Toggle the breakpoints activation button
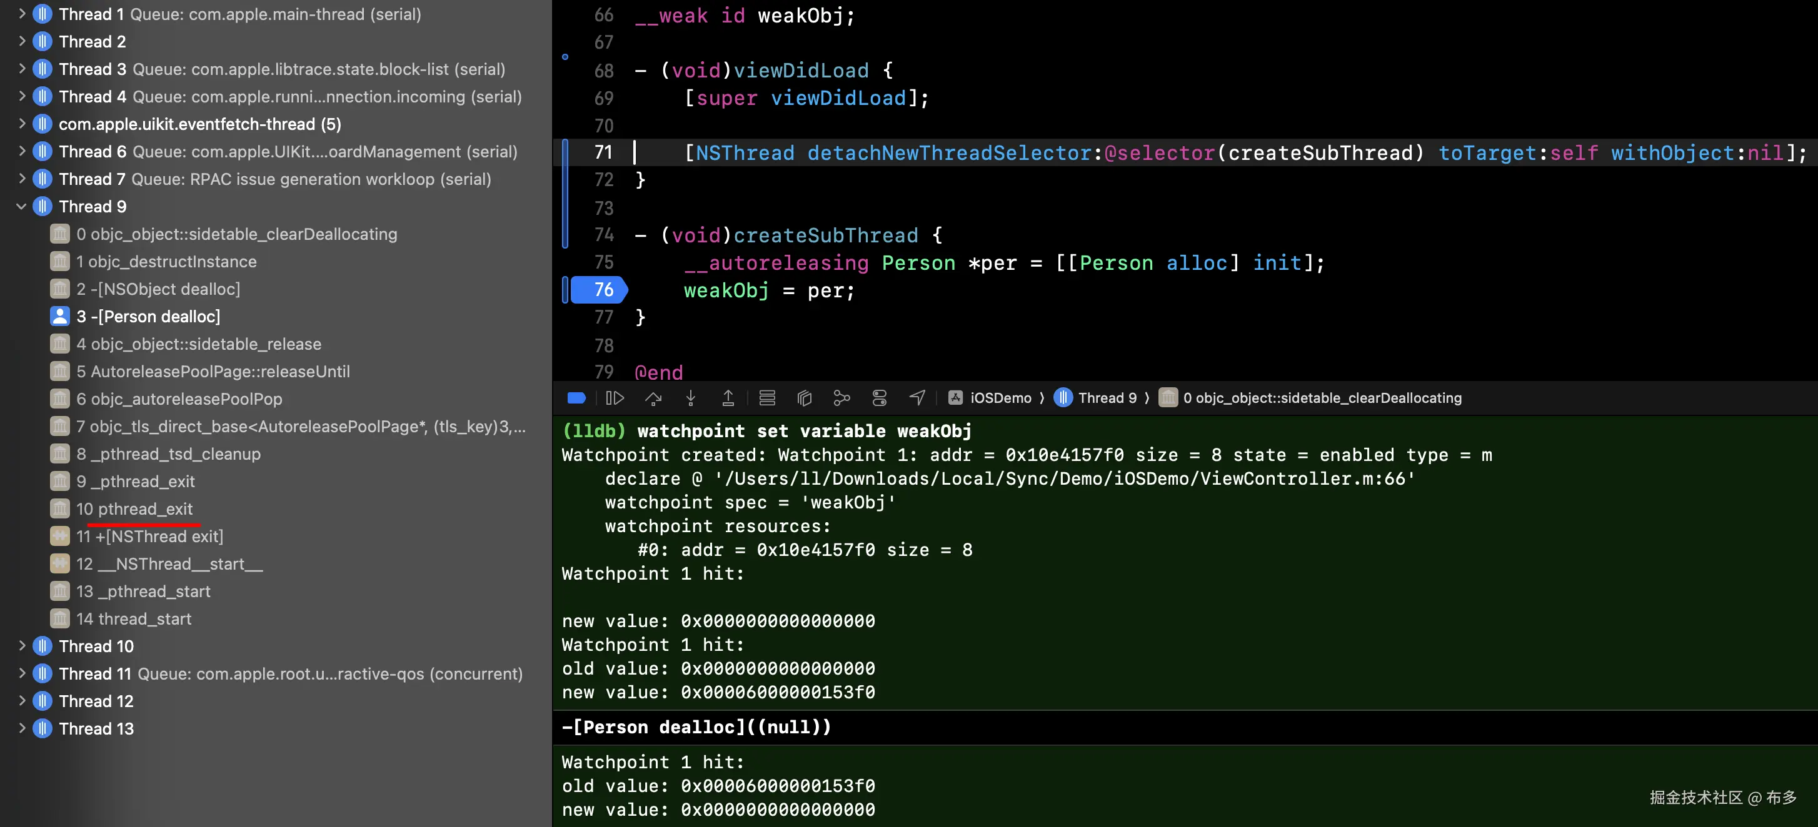The width and height of the screenshot is (1818, 827). click(576, 398)
